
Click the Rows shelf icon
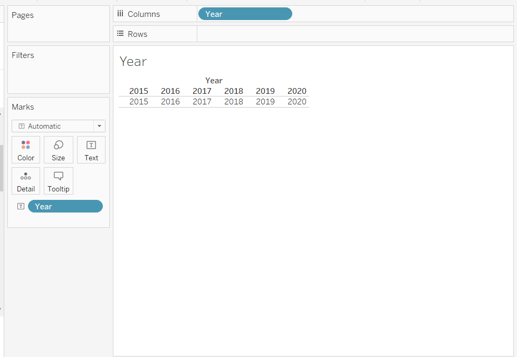point(120,34)
